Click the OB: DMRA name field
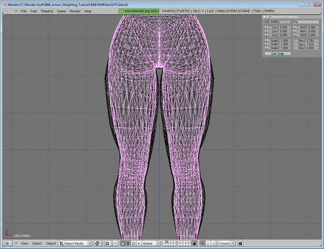 [278, 22]
